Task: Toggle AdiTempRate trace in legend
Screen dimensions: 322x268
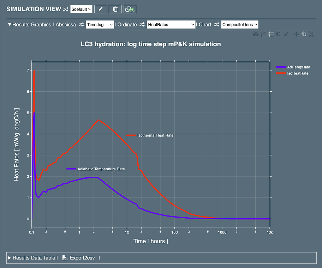Action: pos(298,67)
